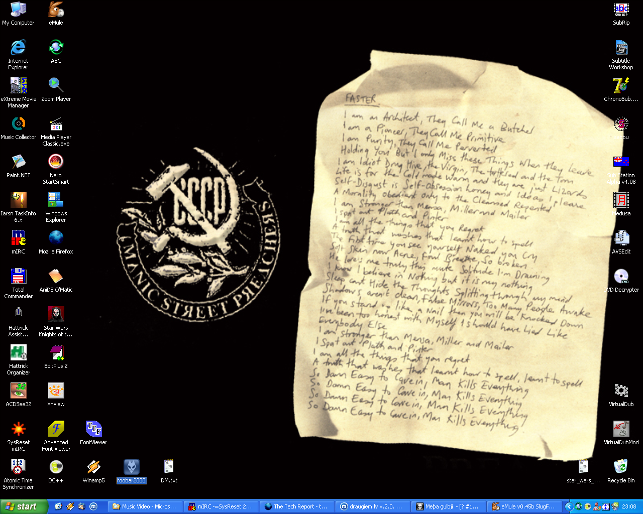Open the Recycle Bin
This screenshot has height=514, width=643.
click(x=621, y=471)
